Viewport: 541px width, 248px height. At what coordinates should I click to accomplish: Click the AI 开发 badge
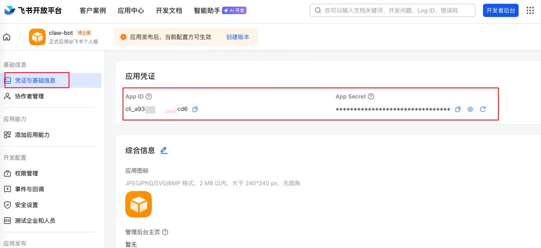point(234,11)
